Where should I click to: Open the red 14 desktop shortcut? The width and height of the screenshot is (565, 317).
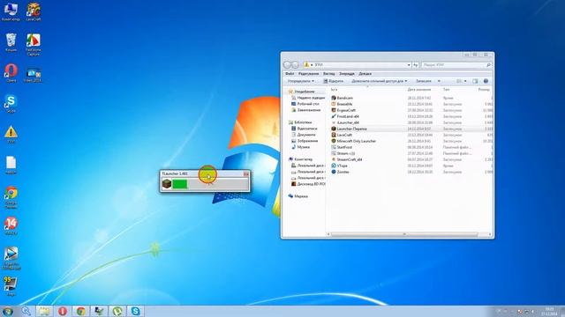pyautogui.click(x=11, y=226)
